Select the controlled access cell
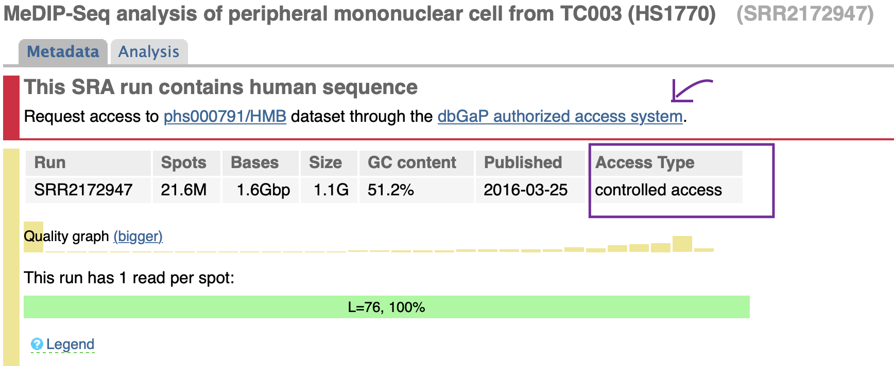The image size is (894, 366). point(658,190)
